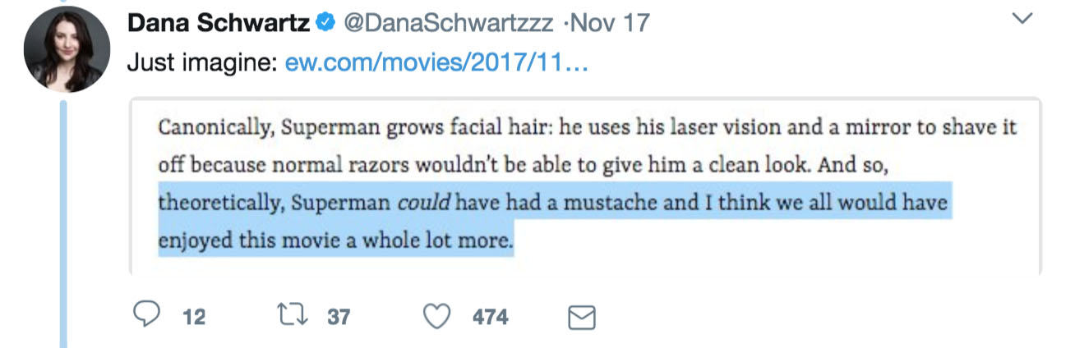
Task: Send via the envelope direct message icon
Action: click(582, 317)
